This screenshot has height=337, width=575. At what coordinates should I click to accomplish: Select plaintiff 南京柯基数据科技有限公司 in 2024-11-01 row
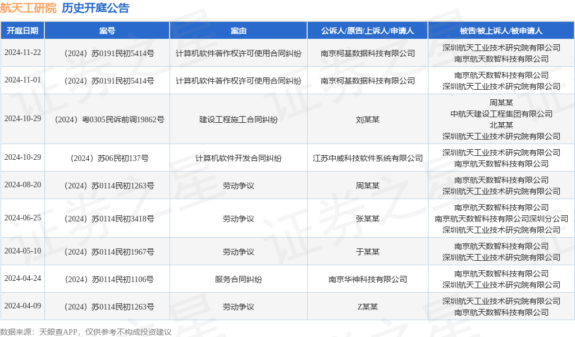367,81
